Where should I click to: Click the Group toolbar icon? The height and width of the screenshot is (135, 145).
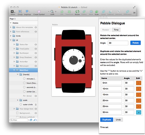click(20, 11)
